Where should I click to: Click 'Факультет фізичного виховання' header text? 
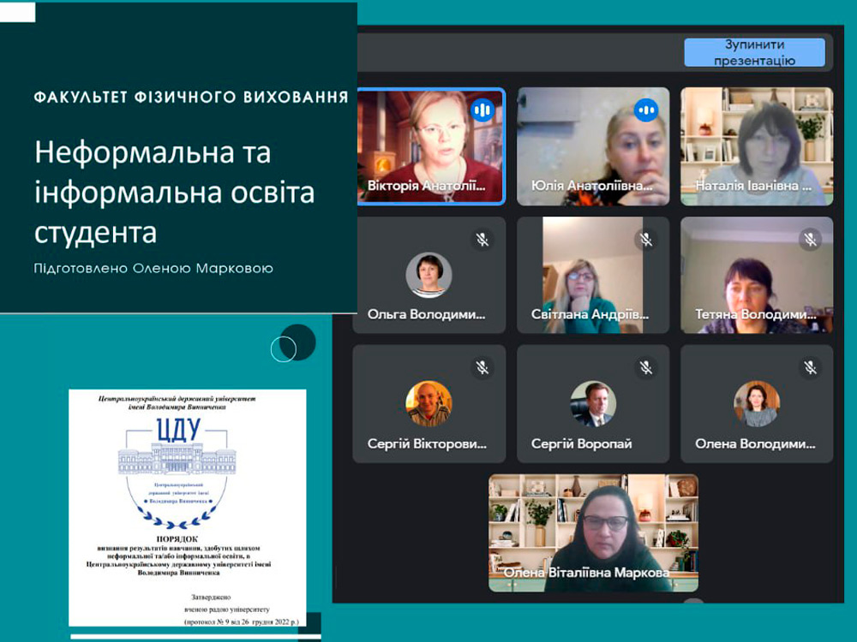tap(191, 98)
